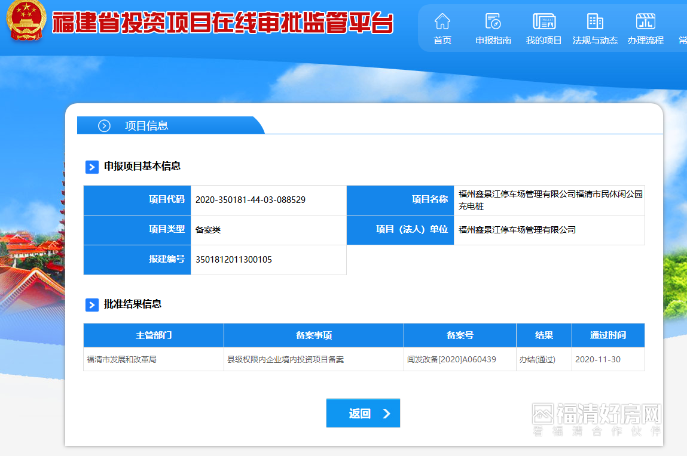The width and height of the screenshot is (687, 456).
Task: Click arrow icon next to 申报项目基本信息
Action: click(92, 167)
